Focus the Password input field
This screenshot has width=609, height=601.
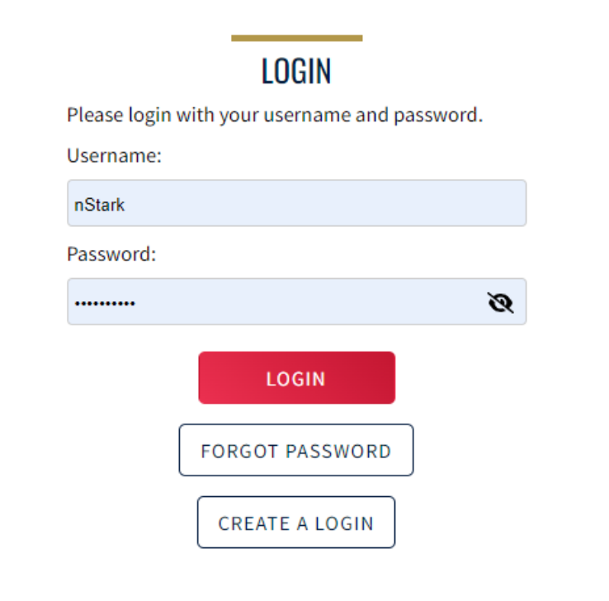[x=281, y=302]
